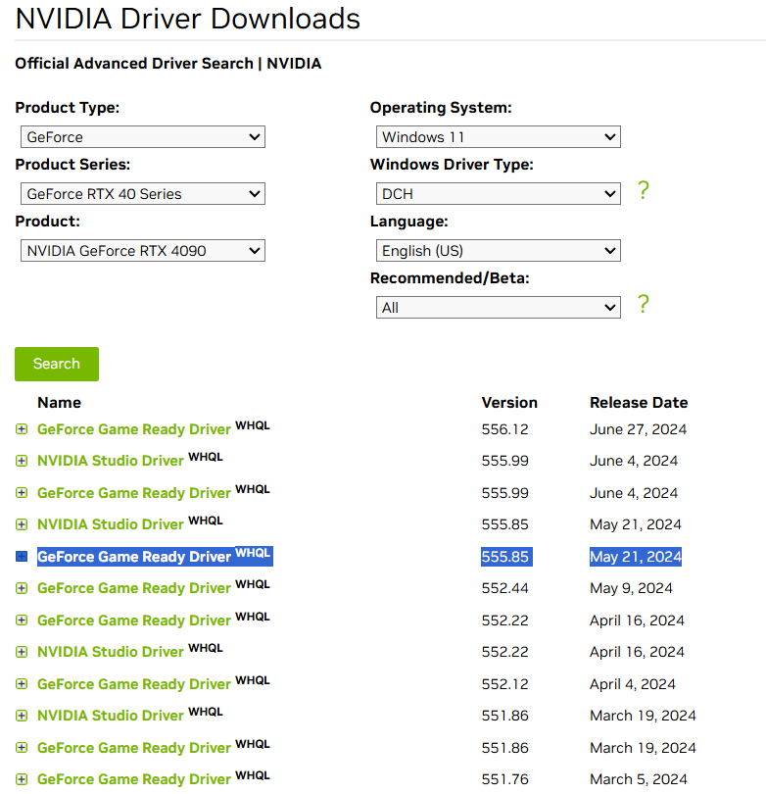Open the Recommended/Beta dropdown set to All
The width and height of the screenshot is (766, 794).
(x=498, y=308)
